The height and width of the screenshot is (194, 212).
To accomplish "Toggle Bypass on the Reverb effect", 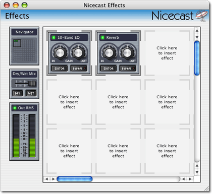I will (x=128, y=69).
